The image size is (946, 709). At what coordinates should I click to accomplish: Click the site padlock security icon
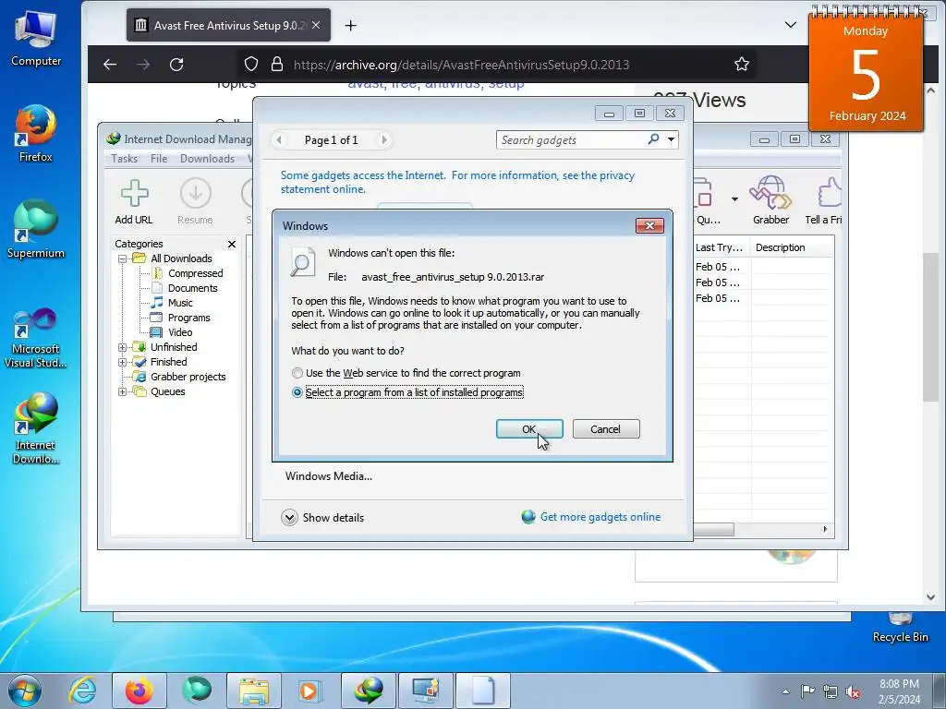coord(277,65)
